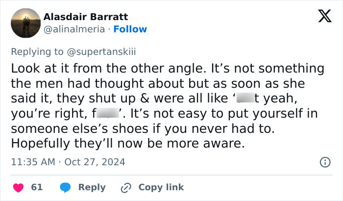Image resolution: width=343 pixels, height=201 pixels.
Task: Open the @alinalmeria handle
Action: click(74, 29)
